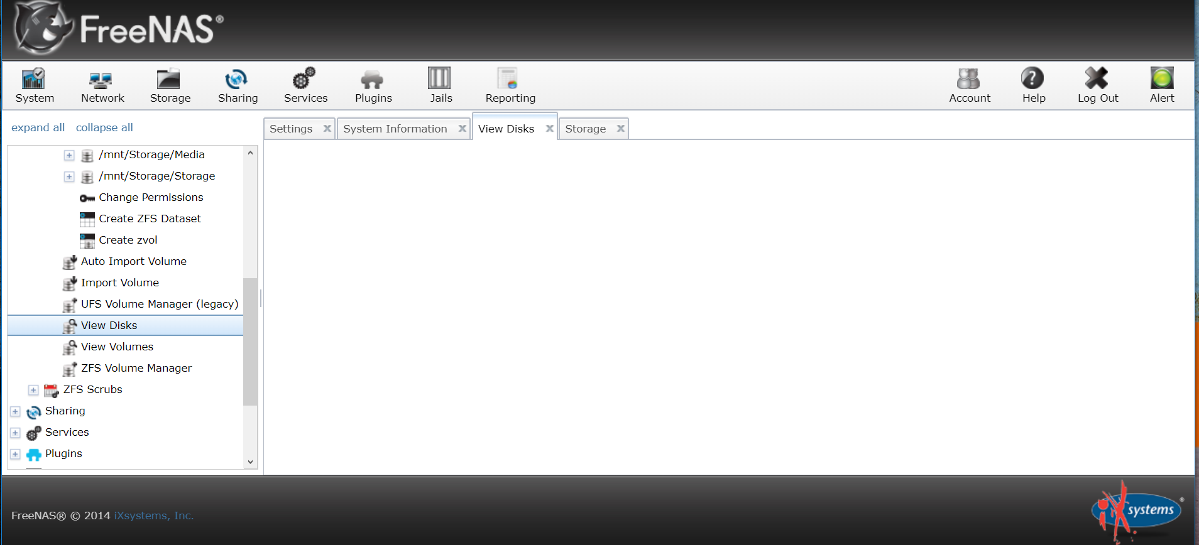Screen dimensions: 1199x545
Task: Click the Change Permissions key icon
Action: (87, 198)
